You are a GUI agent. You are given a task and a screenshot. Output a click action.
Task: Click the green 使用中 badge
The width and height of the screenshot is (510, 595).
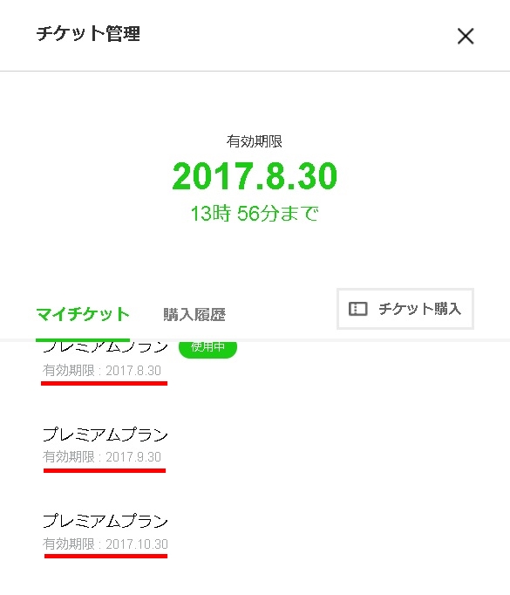(207, 347)
